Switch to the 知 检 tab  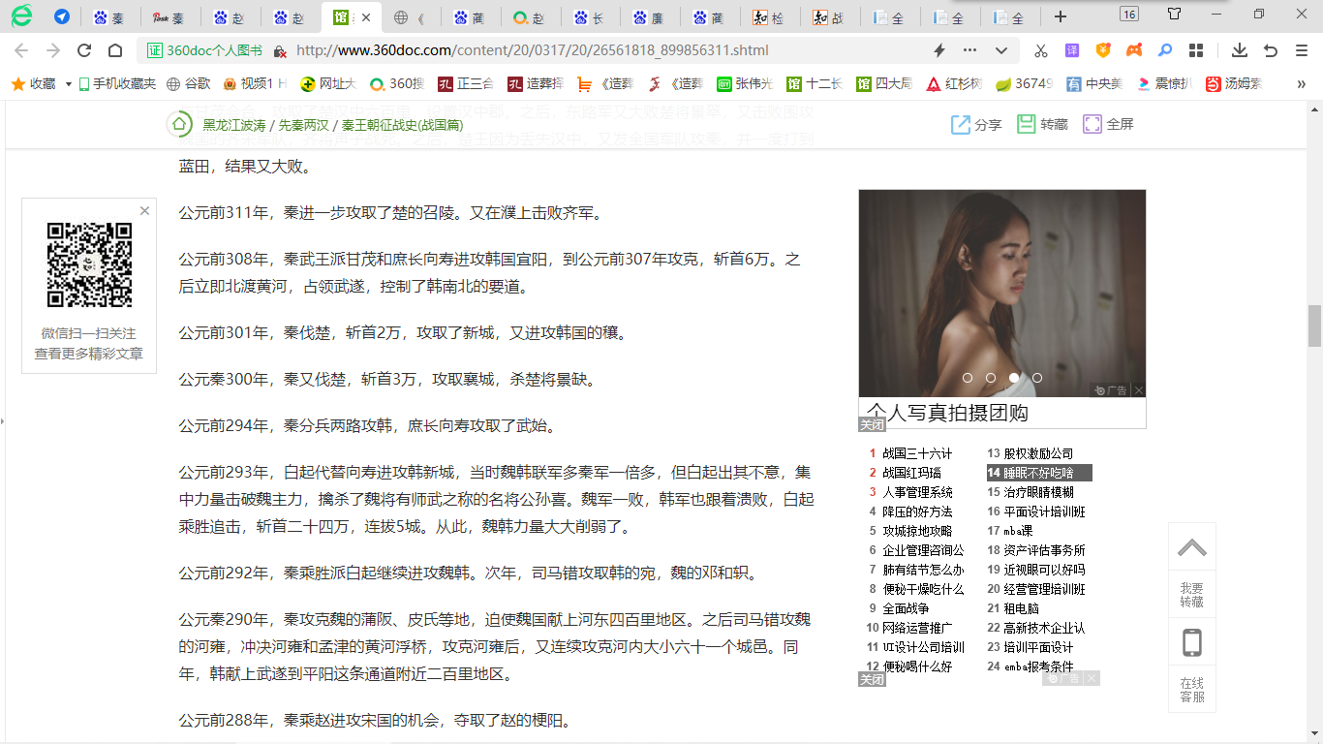click(x=769, y=17)
